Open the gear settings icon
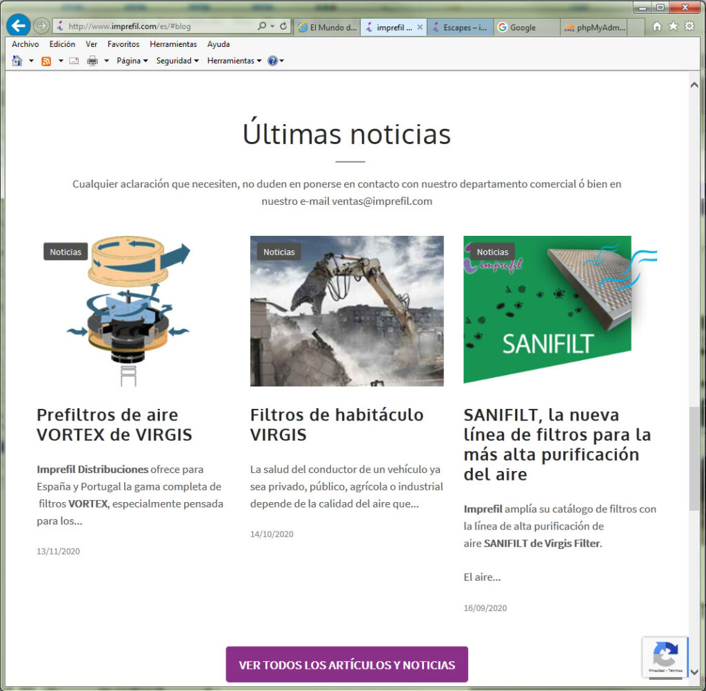Viewport: 706px width, 691px height. pos(689,26)
